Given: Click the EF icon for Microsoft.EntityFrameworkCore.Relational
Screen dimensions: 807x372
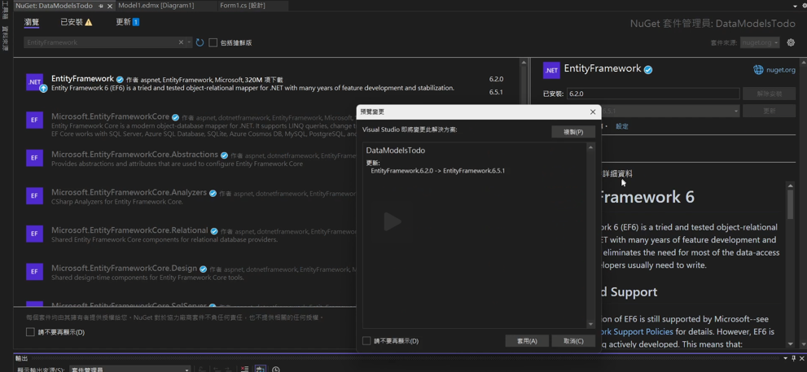Looking at the screenshot, I should [34, 234].
